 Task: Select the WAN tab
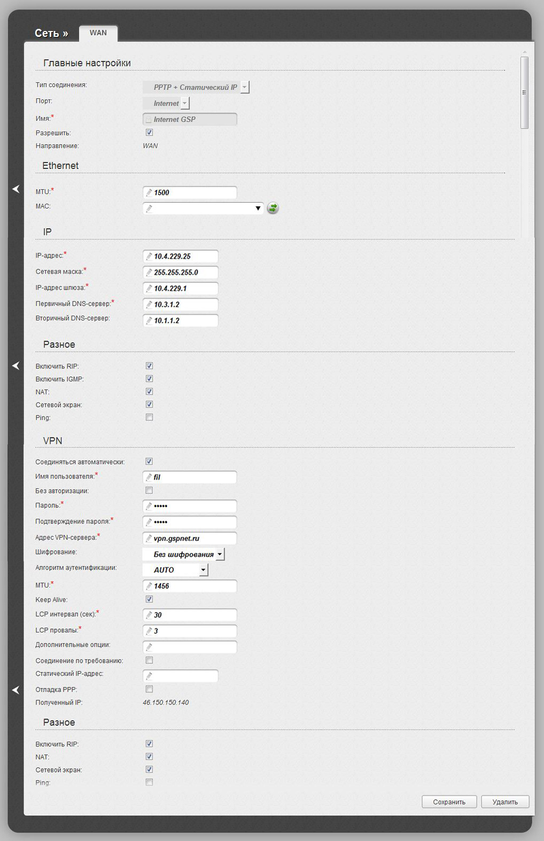click(x=98, y=33)
